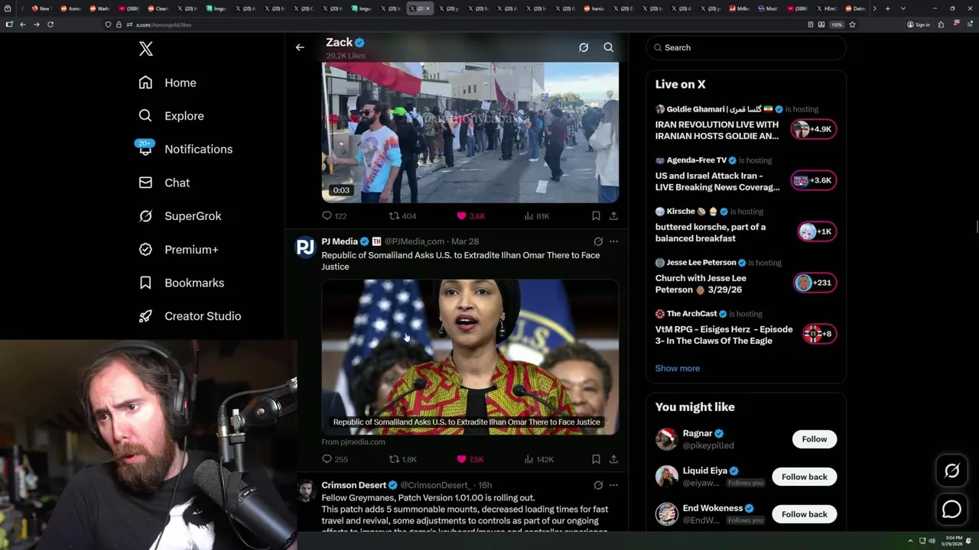Open the From pjmedia.com link
This screenshot has width=979, height=550.
pyautogui.click(x=353, y=442)
